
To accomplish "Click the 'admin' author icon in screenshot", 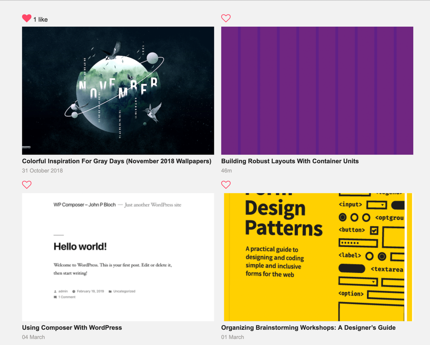I will pos(55,291).
